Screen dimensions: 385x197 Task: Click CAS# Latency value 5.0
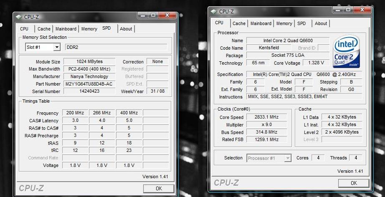point(129,121)
